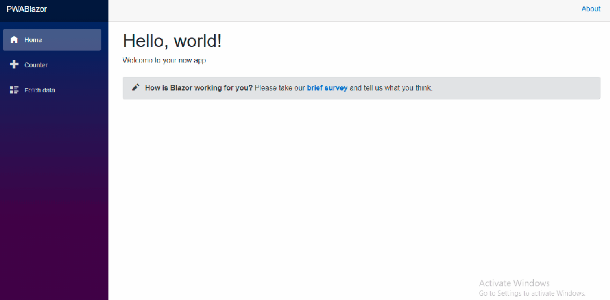Follow the brief survey link
Viewport: 610px width, 300px height.
pyautogui.click(x=327, y=88)
